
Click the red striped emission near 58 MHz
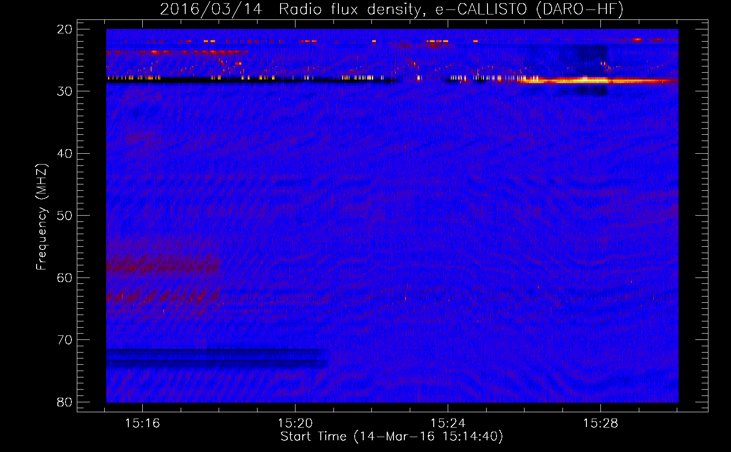163,263
